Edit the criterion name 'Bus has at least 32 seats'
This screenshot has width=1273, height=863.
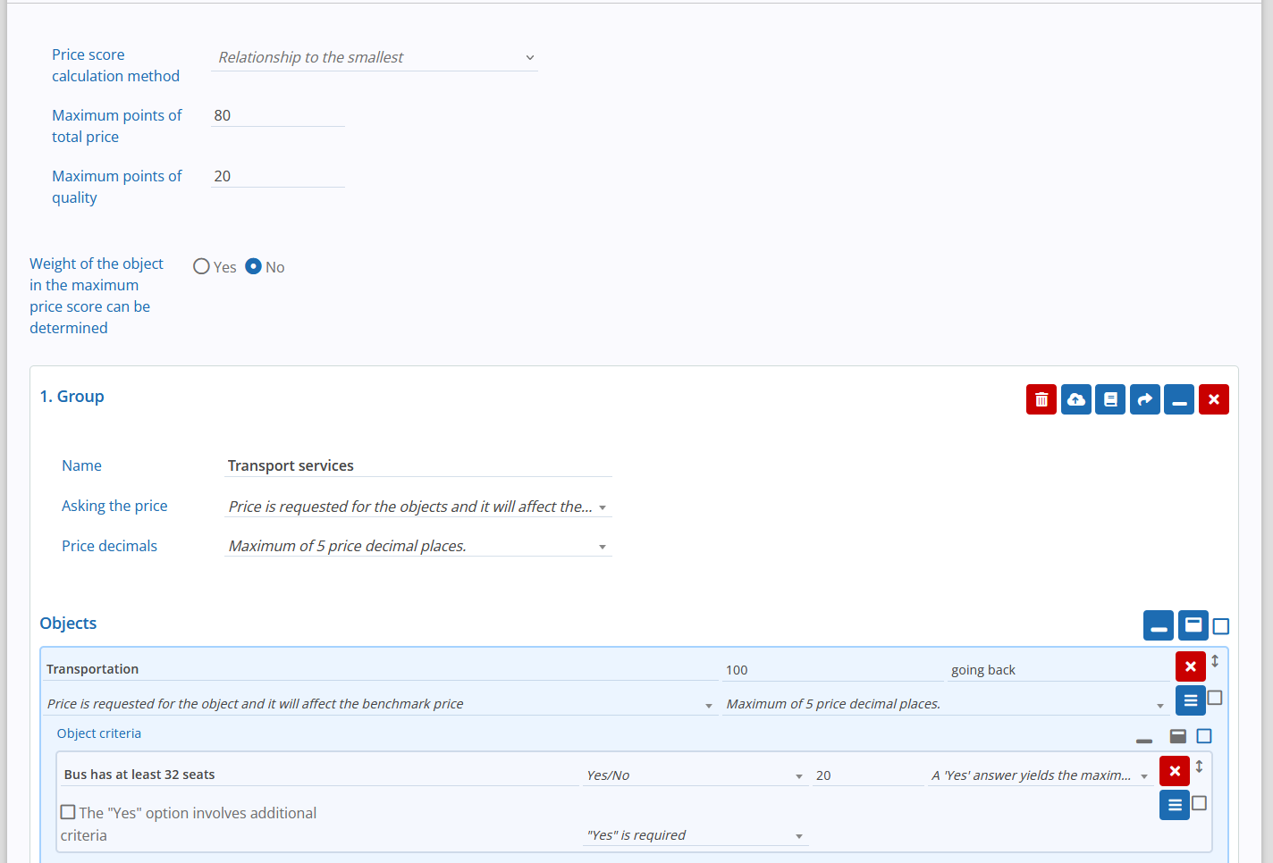[320, 775]
